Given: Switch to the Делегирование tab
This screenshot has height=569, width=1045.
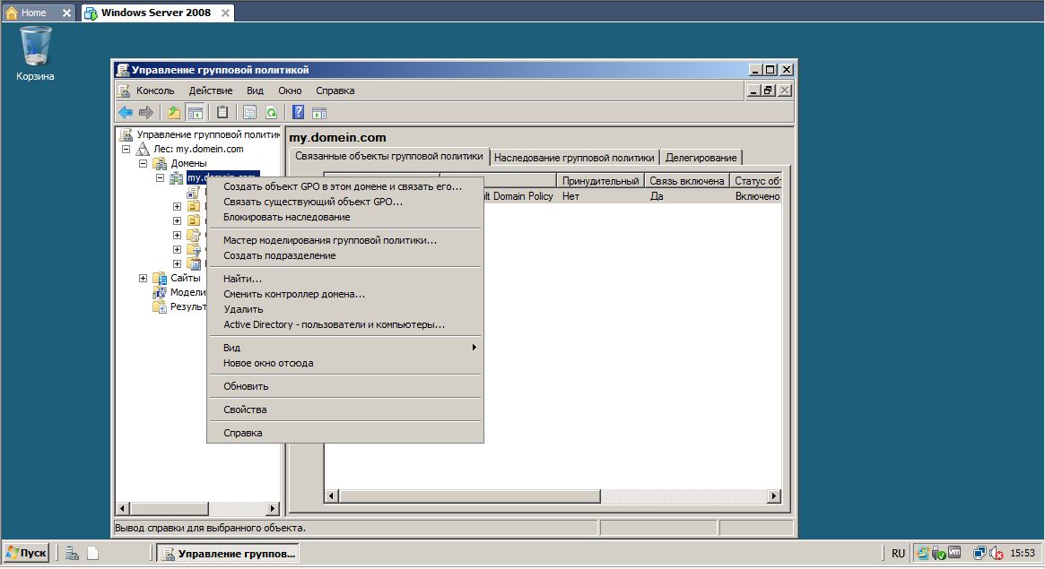Looking at the screenshot, I should tap(701, 158).
